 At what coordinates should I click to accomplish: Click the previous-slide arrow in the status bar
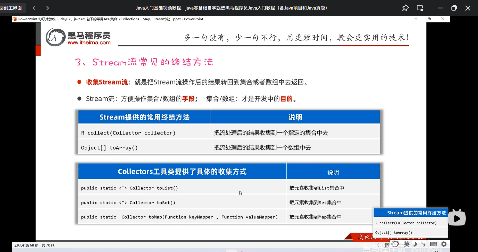[x=378, y=245]
